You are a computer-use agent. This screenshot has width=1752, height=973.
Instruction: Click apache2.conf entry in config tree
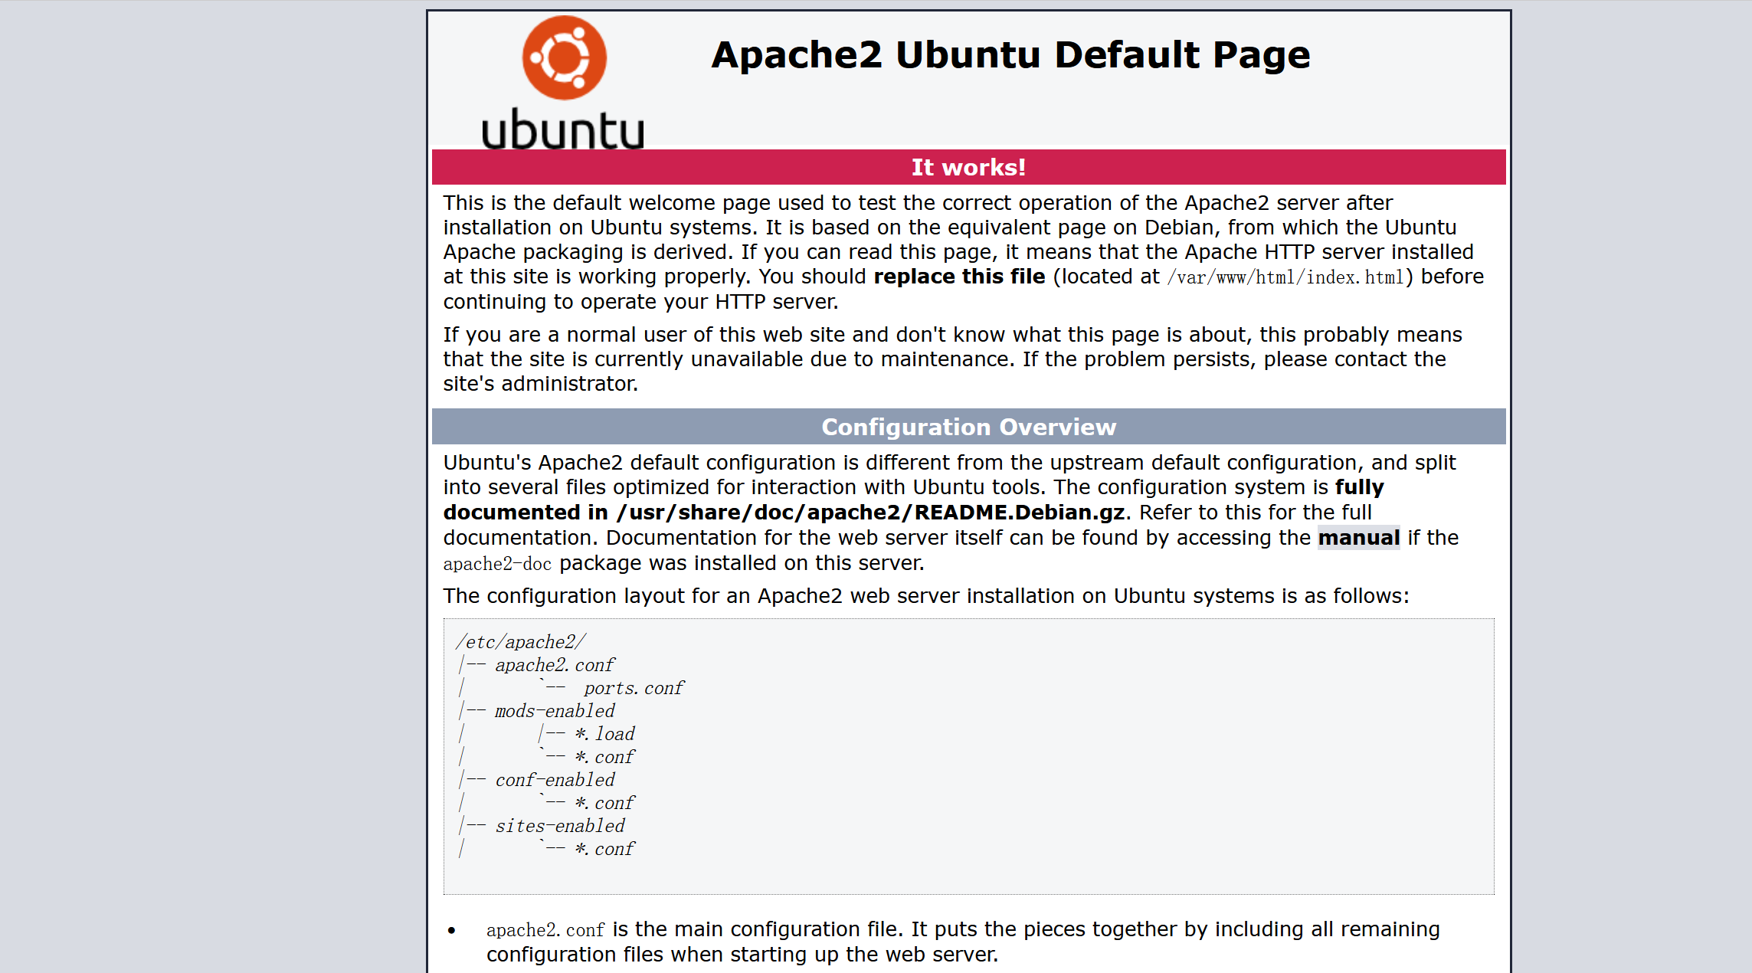[x=555, y=665]
